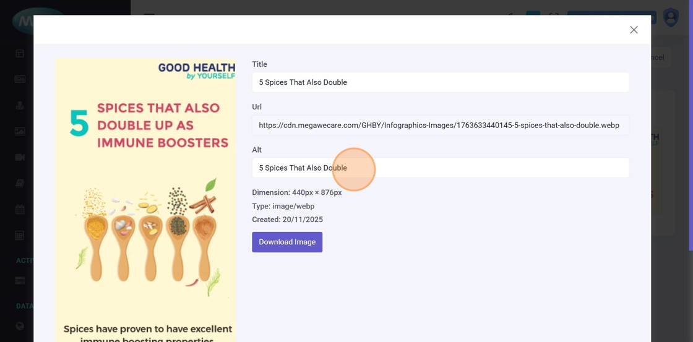The height and width of the screenshot is (342, 693).
Task: Select the video camera sidebar icon
Action: pos(20,157)
